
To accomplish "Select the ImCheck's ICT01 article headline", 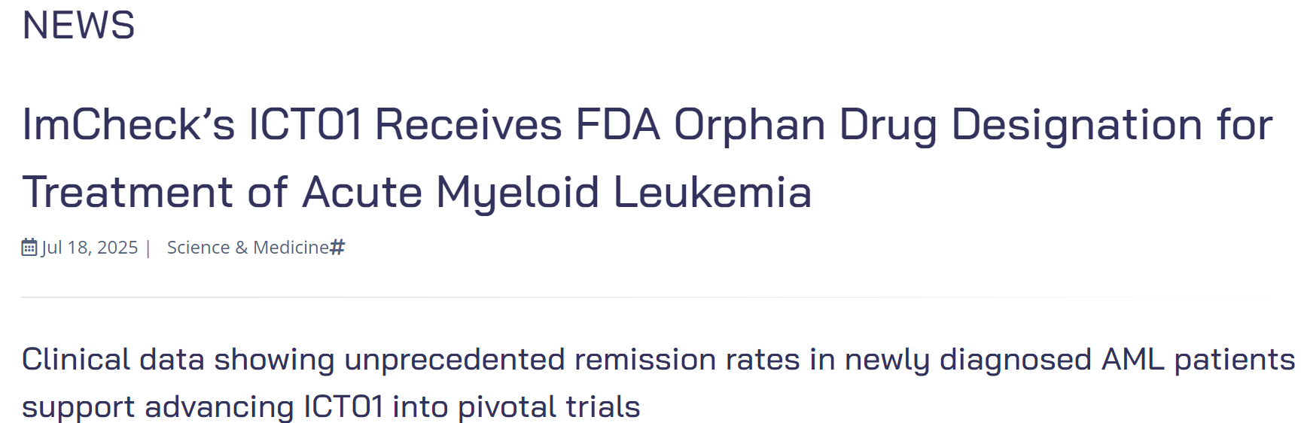I will [x=647, y=157].
